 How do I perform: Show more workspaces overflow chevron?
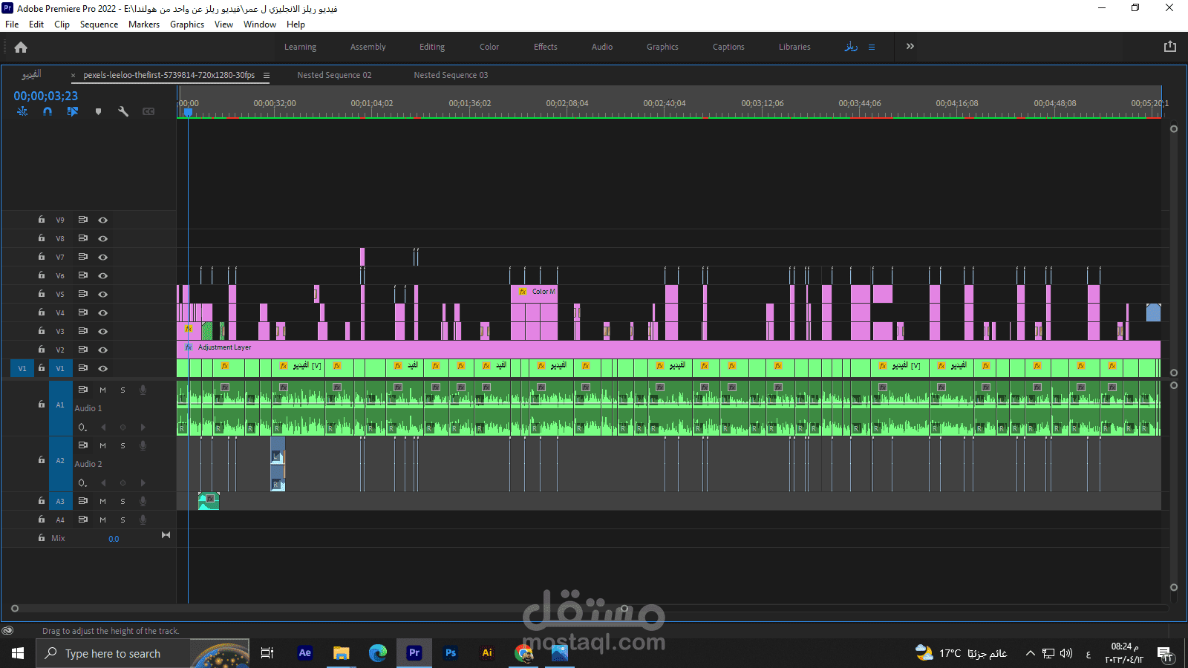[x=910, y=46]
